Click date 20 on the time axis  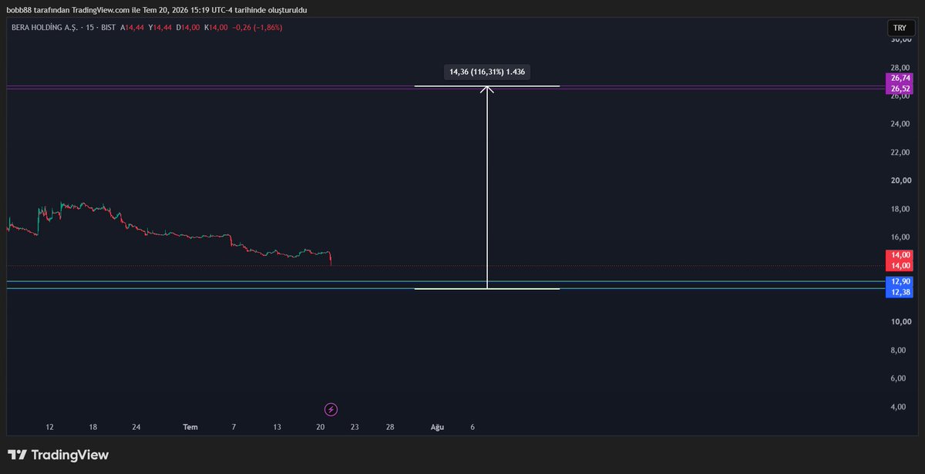click(x=321, y=427)
